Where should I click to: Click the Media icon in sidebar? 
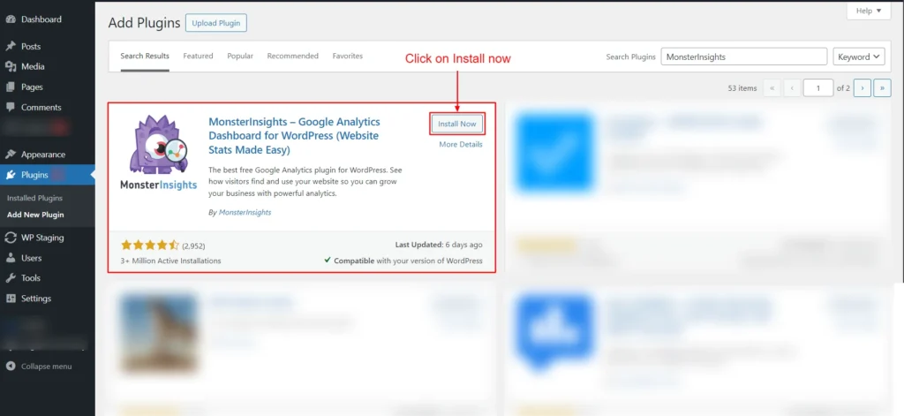(x=11, y=66)
